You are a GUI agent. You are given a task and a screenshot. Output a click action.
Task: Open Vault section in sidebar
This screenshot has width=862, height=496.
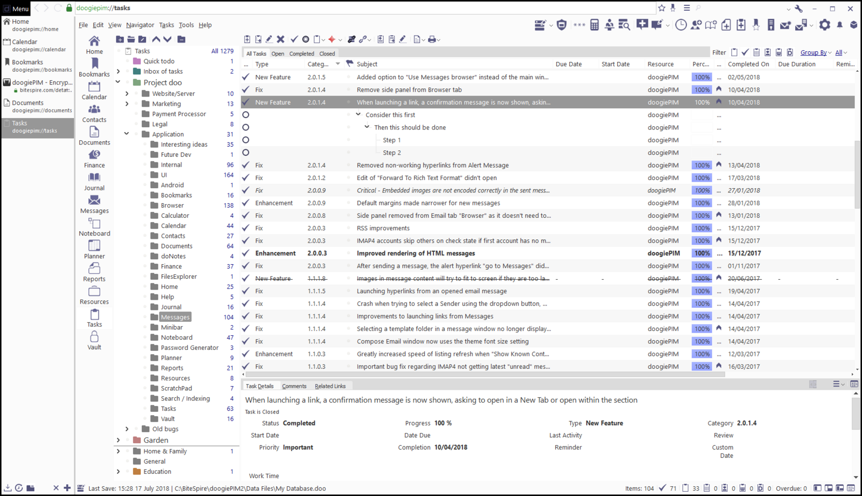click(94, 341)
